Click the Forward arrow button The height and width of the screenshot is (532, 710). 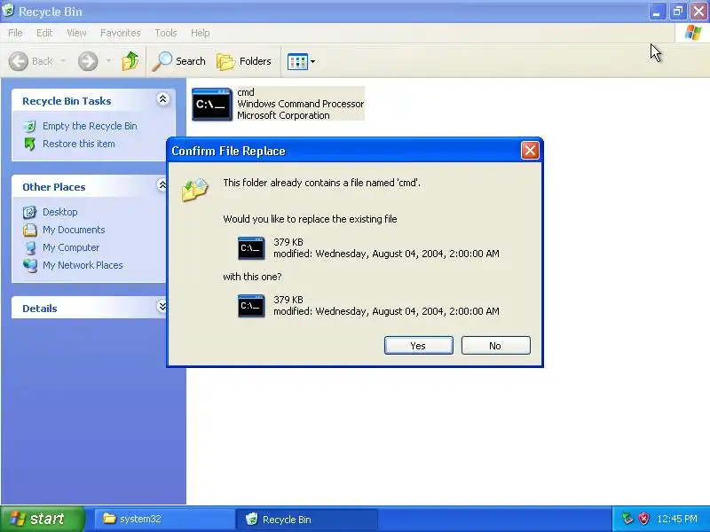[88, 61]
